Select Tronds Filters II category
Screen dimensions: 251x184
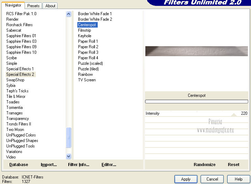click(19, 124)
